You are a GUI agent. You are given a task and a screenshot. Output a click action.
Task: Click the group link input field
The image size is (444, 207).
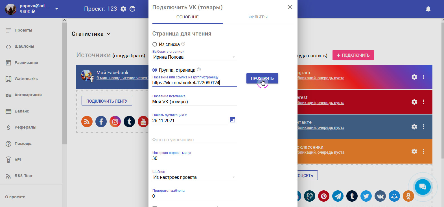pyautogui.click(x=194, y=83)
